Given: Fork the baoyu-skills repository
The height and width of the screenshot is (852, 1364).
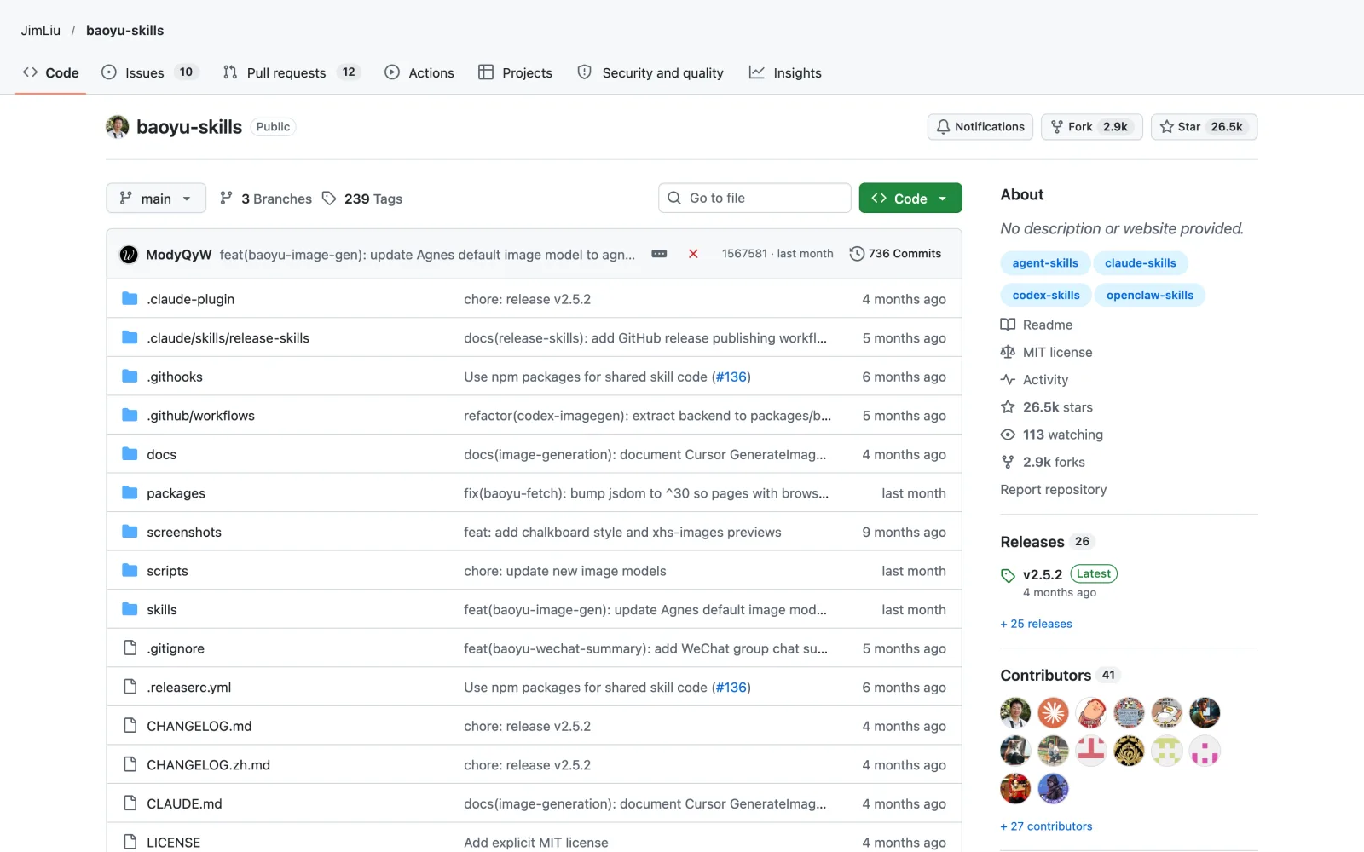Looking at the screenshot, I should [1091, 127].
